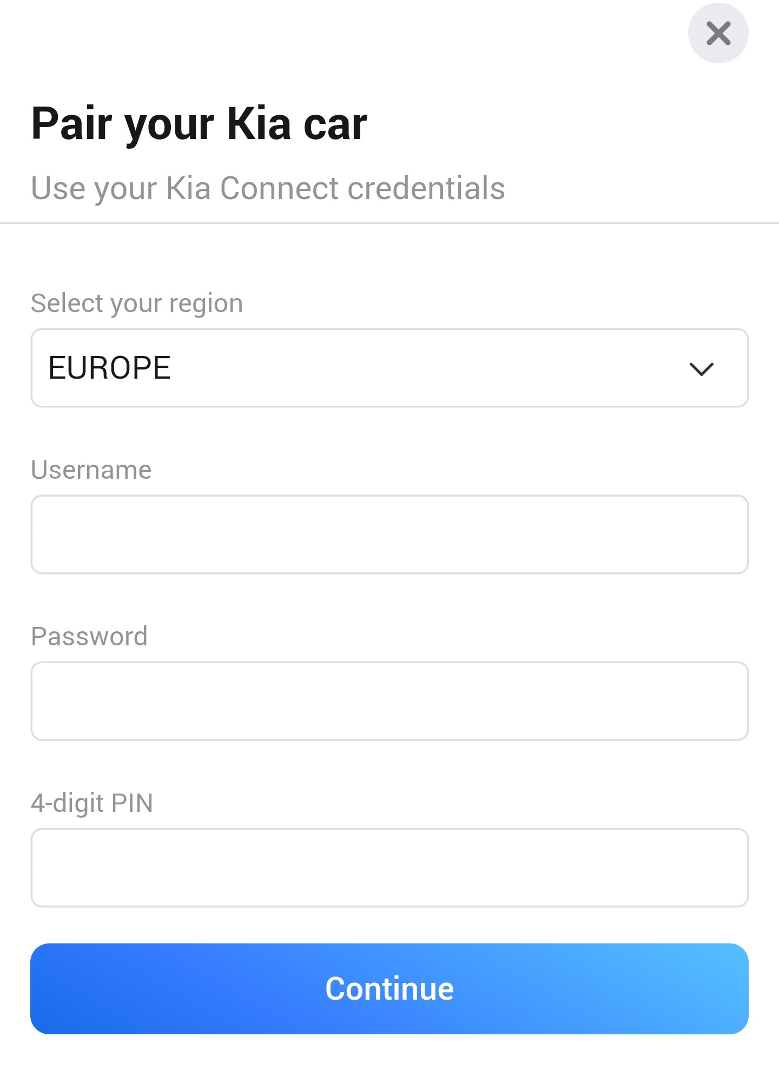The height and width of the screenshot is (1070, 779).
Task: Tap the word "Kia" in the bold heading
Action: [x=259, y=124]
